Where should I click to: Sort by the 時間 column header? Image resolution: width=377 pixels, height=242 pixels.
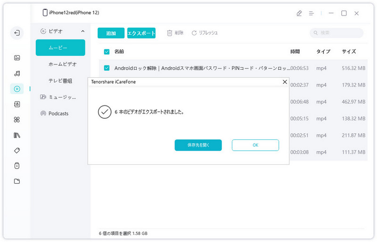[x=295, y=51]
